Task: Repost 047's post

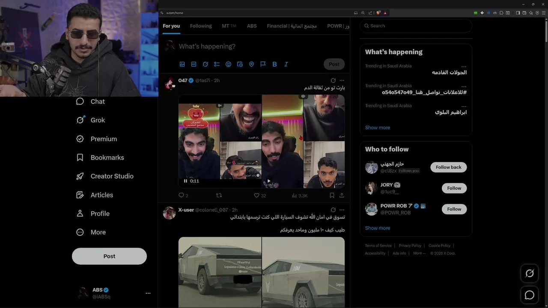Action: pos(219,195)
